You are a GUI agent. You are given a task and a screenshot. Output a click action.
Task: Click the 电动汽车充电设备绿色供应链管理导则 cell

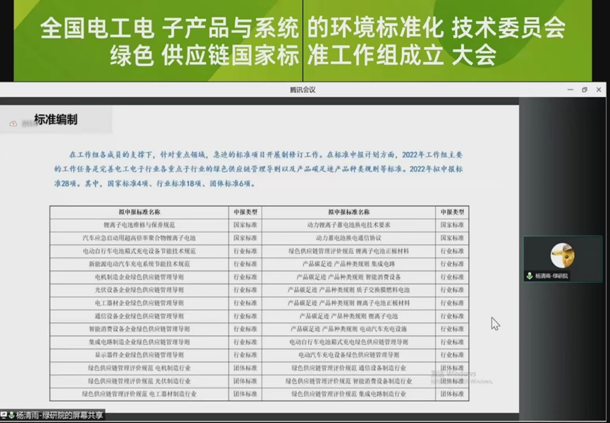click(348, 355)
